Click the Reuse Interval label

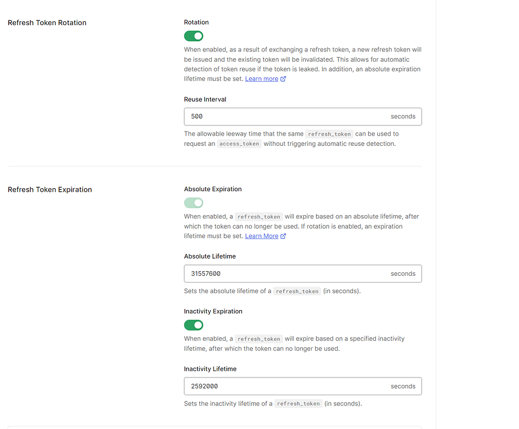tap(205, 100)
